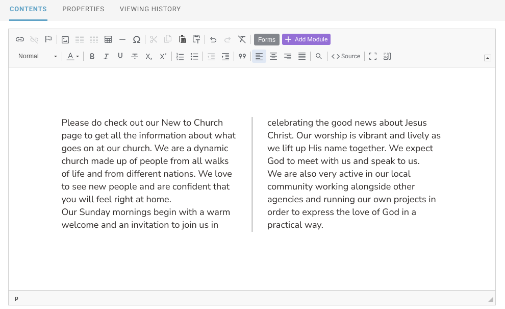The width and height of the screenshot is (505, 309).
Task: Open the VIEWING HISTORY tab
Action: click(150, 9)
